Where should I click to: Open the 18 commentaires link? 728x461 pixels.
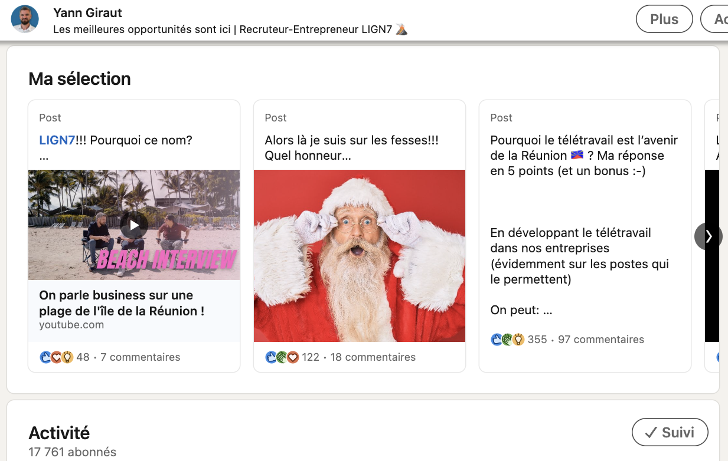[x=373, y=357]
